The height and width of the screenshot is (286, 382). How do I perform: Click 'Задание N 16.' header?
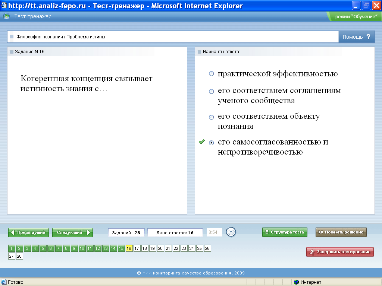click(x=30, y=51)
